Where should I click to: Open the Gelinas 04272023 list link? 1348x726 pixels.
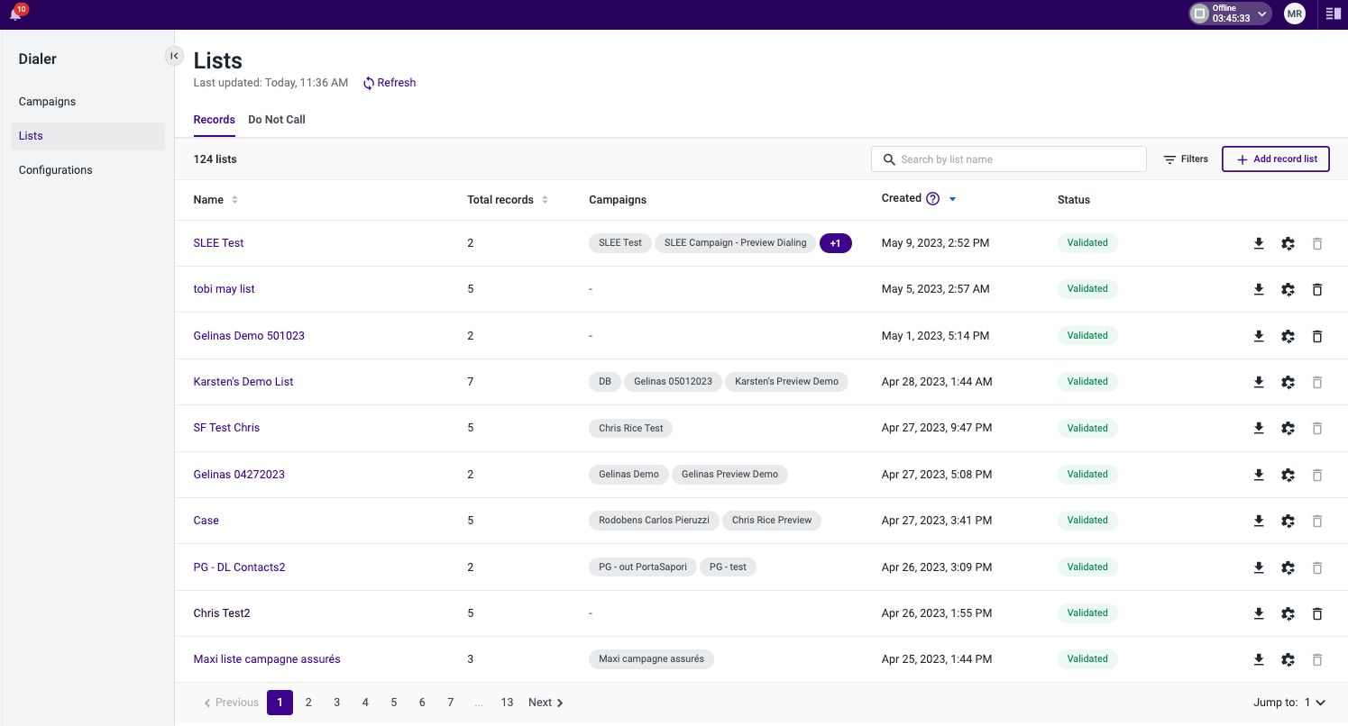click(239, 475)
